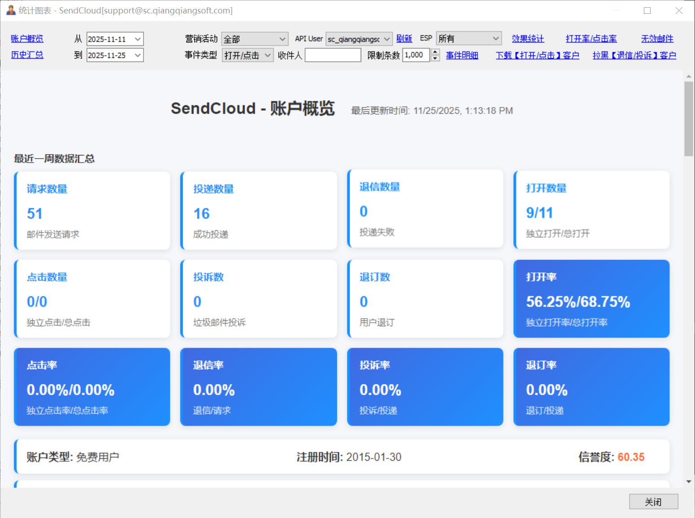
Task: Expand the start date dropdown 2025-11-11
Action: click(138, 39)
